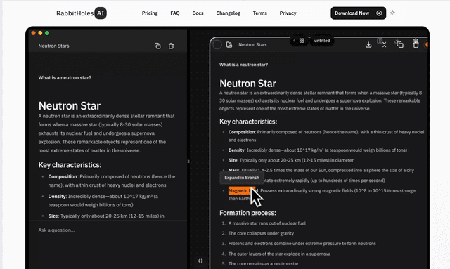
Task: Open the Pricing page
Action: point(150,13)
